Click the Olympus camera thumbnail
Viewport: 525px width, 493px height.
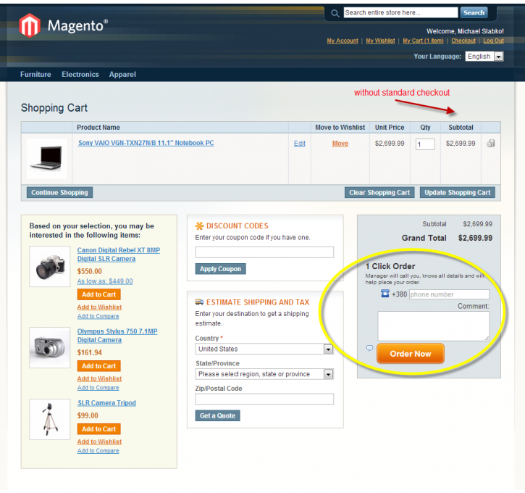(49, 347)
